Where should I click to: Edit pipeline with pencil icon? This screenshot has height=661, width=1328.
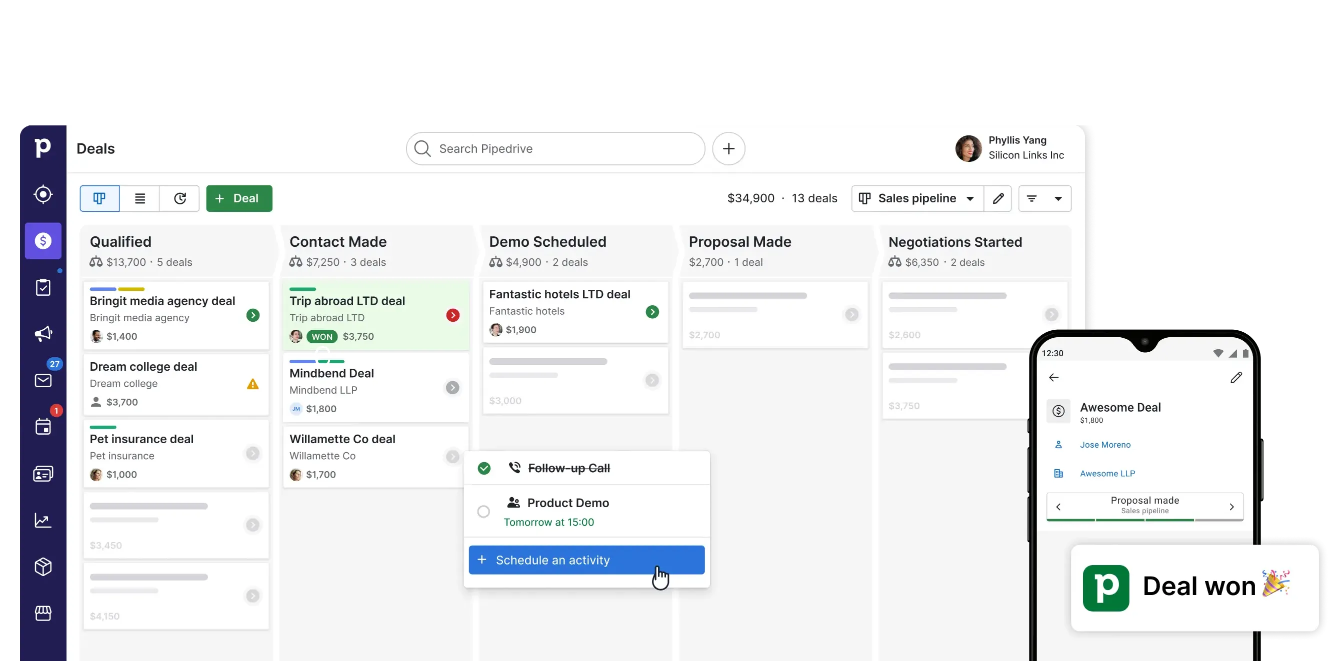pos(997,198)
